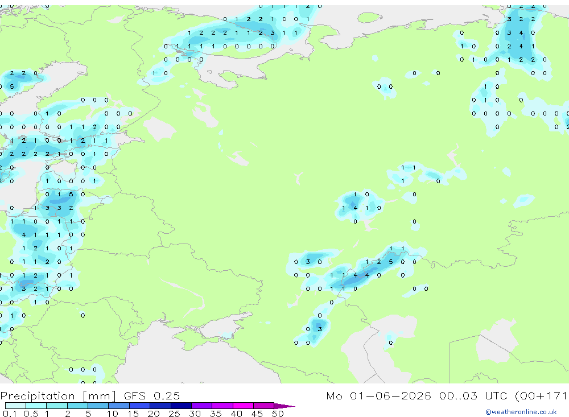Screen dimensions: 569x417
Task: Click the '20' legend scale label
Action: 154,414
